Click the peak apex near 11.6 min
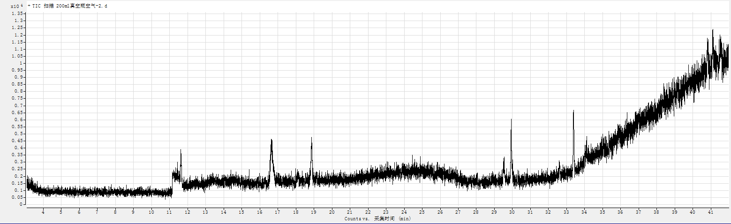The image size is (731, 224). click(181, 151)
